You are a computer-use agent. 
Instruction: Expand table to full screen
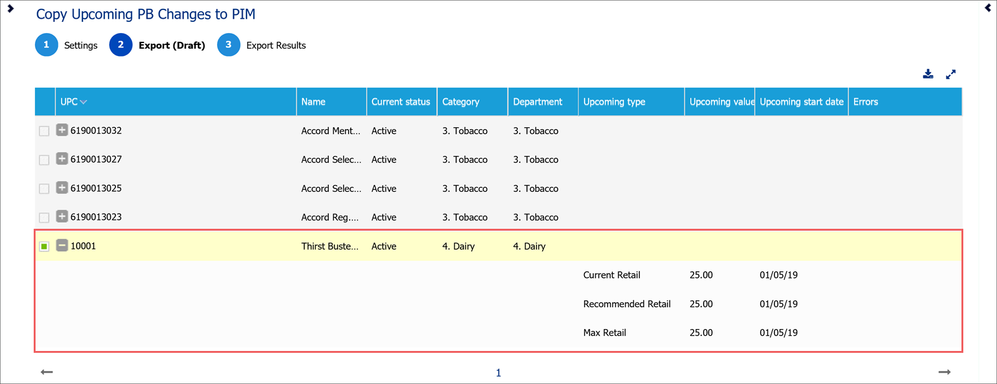click(x=951, y=74)
